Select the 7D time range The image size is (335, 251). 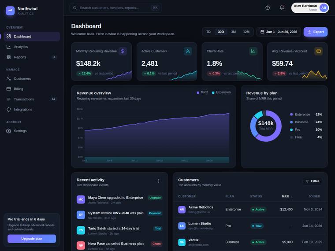click(x=208, y=32)
